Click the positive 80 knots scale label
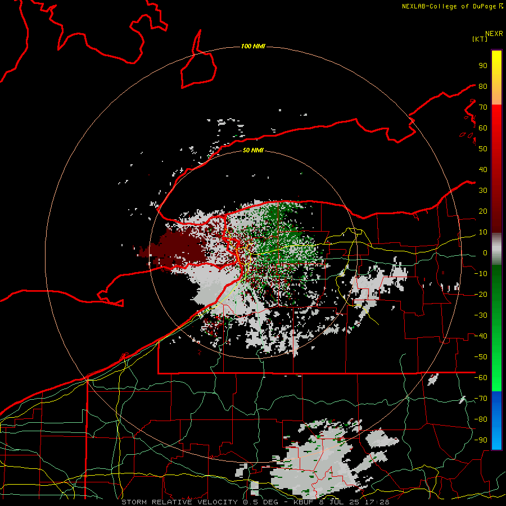Screen dimensions: 506x506 point(483,86)
